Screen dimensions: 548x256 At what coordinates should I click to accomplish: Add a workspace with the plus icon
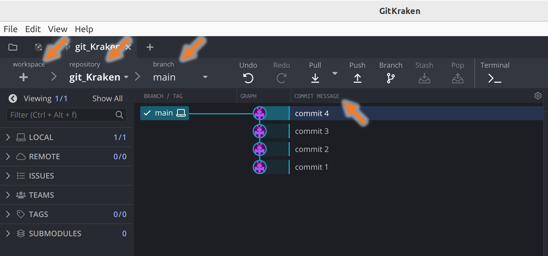24,78
